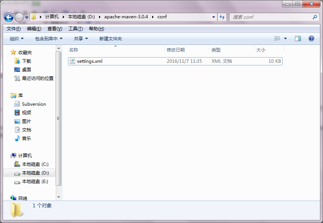
Task: Expand the arrow after 计算机 breadcrumb
Action: (x=64, y=17)
